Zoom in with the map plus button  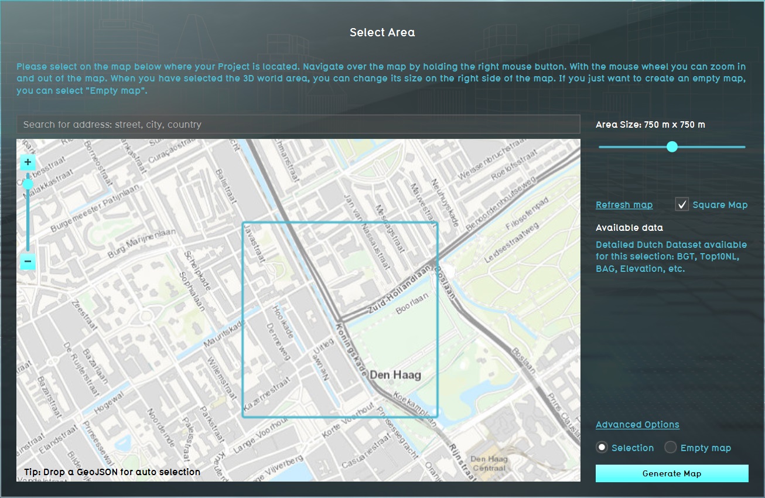tap(28, 162)
